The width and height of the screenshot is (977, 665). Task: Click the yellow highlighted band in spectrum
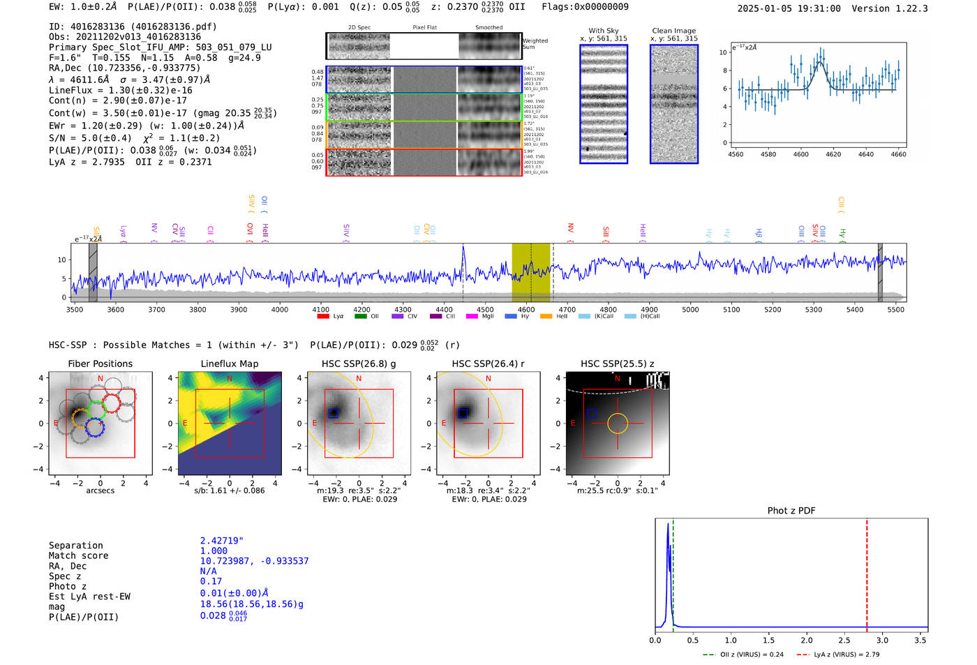tap(530, 272)
